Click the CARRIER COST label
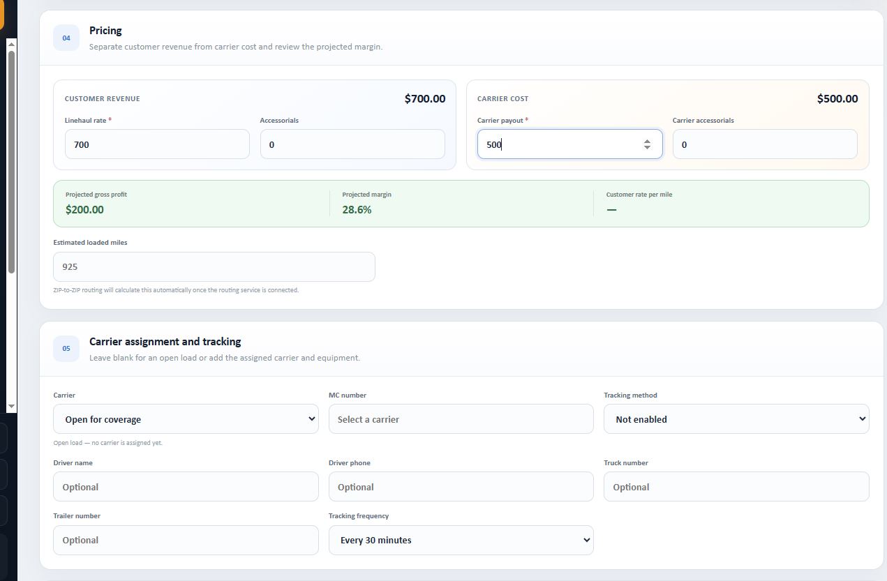Image resolution: width=887 pixels, height=581 pixels. pos(503,99)
